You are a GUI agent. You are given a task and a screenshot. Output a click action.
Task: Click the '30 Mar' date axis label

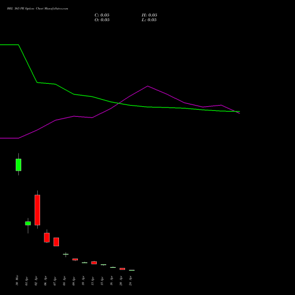pyautogui.click(x=17, y=280)
